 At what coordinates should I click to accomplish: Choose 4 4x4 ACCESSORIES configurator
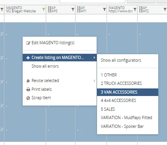click(128, 100)
